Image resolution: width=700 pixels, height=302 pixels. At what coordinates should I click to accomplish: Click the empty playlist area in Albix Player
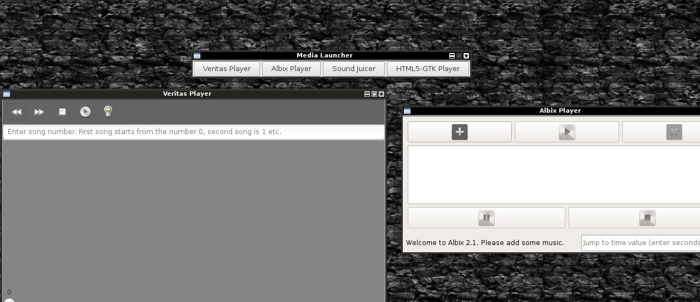click(x=554, y=175)
